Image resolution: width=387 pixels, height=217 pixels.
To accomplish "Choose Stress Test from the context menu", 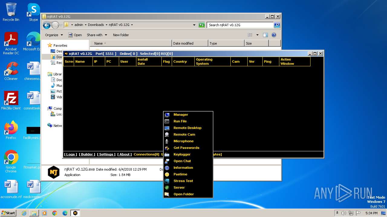I will 183,181.
